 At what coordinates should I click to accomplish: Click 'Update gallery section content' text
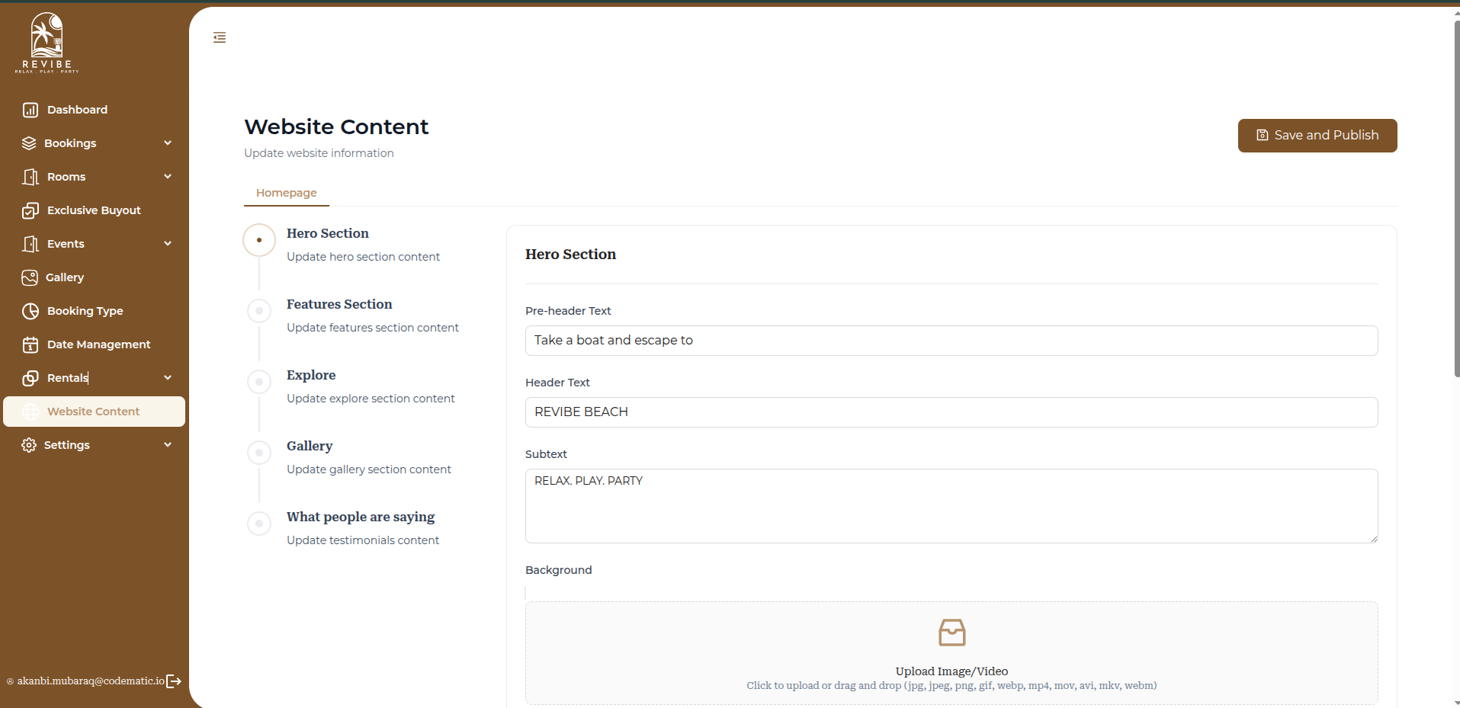(x=369, y=469)
